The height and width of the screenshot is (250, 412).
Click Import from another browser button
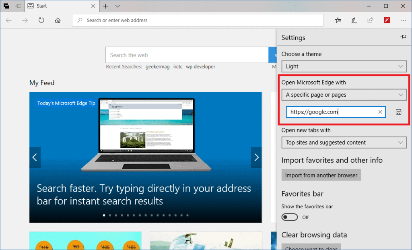[x=321, y=175]
